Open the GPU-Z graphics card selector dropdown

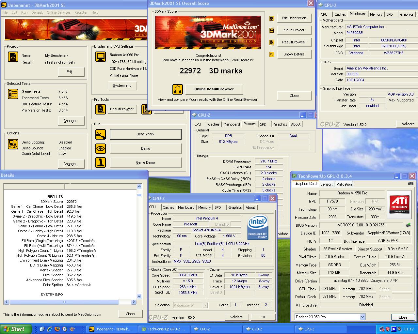(x=362, y=317)
